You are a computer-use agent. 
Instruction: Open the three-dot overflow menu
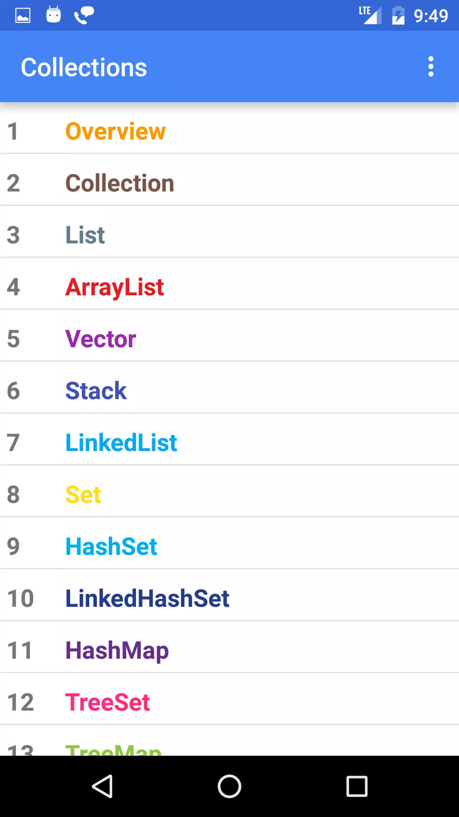pyautogui.click(x=431, y=67)
